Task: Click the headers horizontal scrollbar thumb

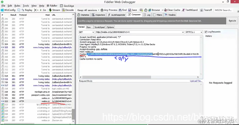Action: pos(117,77)
